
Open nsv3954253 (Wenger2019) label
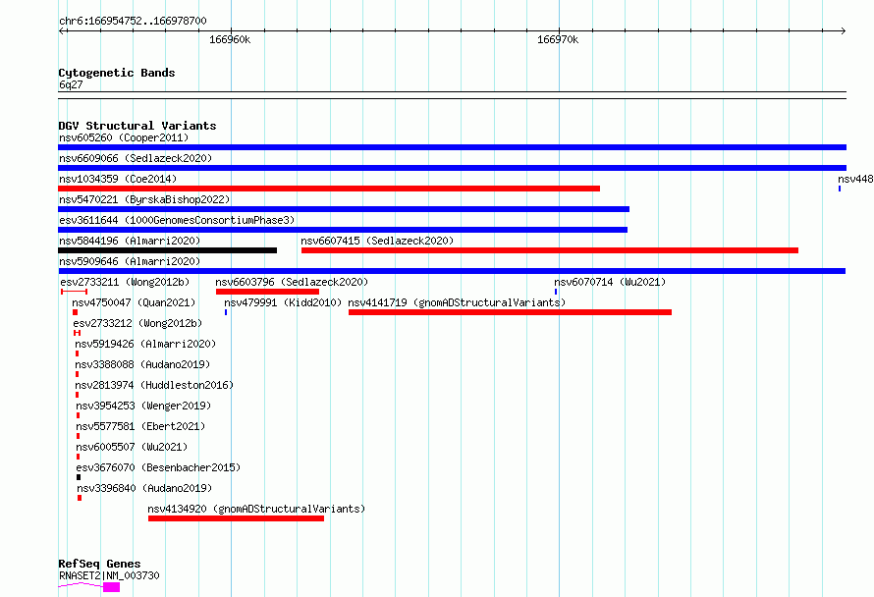coord(143,406)
